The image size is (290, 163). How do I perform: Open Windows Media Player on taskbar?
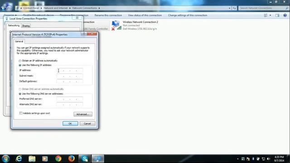(45, 159)
